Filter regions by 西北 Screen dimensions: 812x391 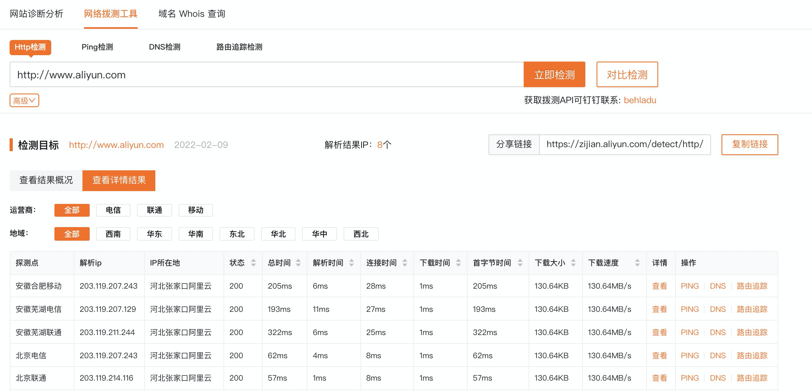[x=361, y=234]
